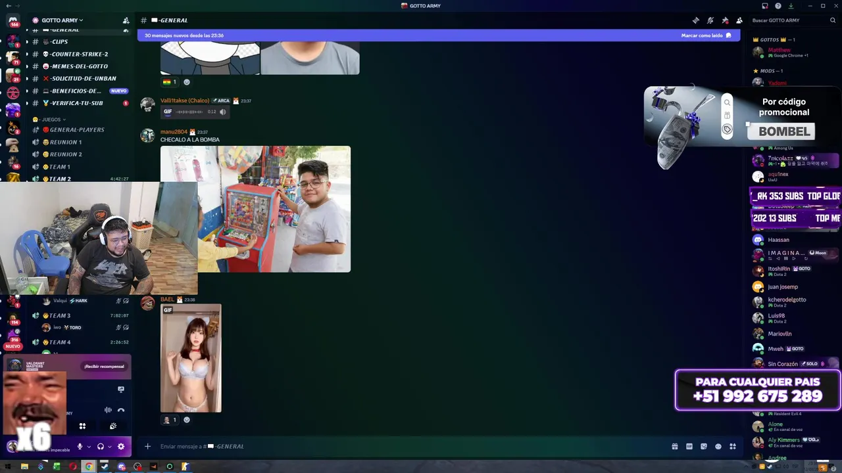Collapse the JUEGOS category
The width and height of the screenshot is (842, 473).
(51, 120)
